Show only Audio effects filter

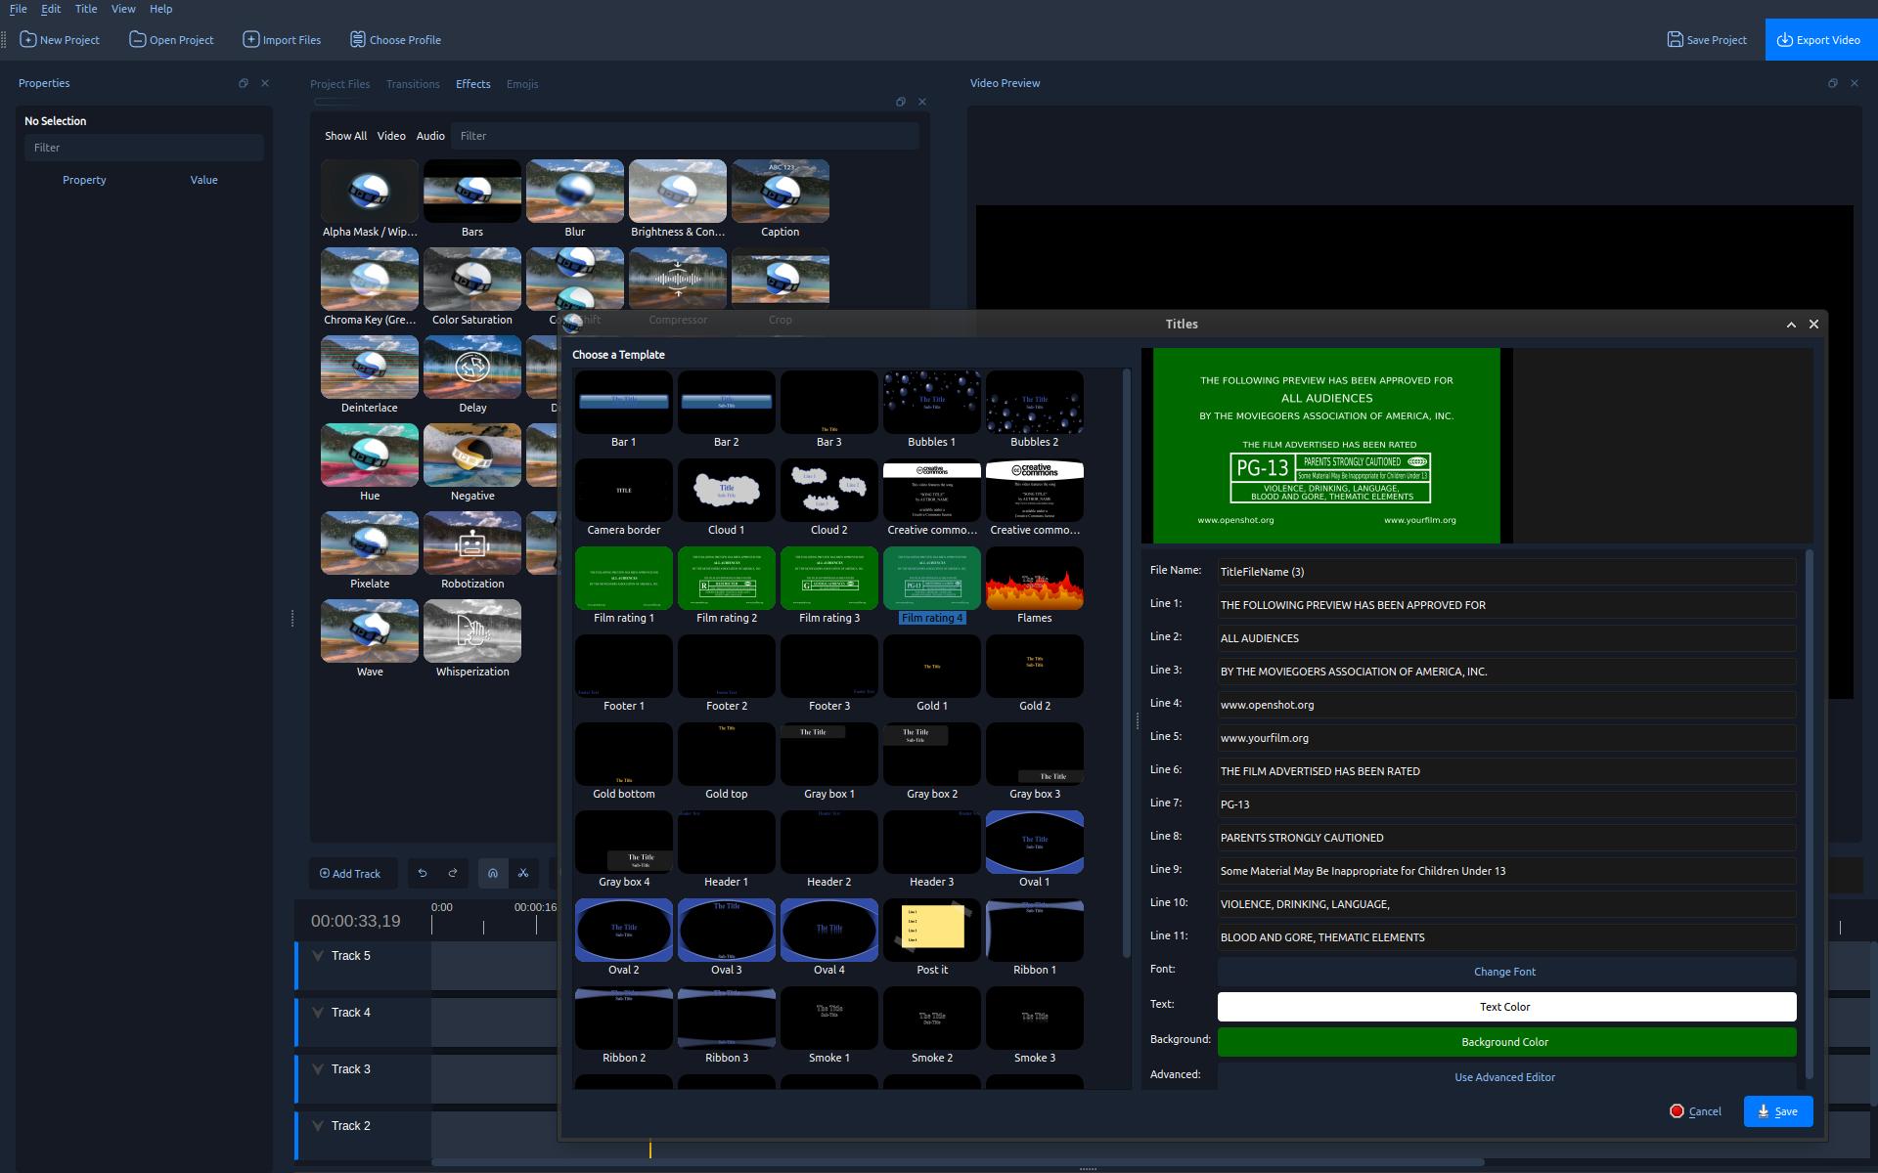tap(430, 136)
